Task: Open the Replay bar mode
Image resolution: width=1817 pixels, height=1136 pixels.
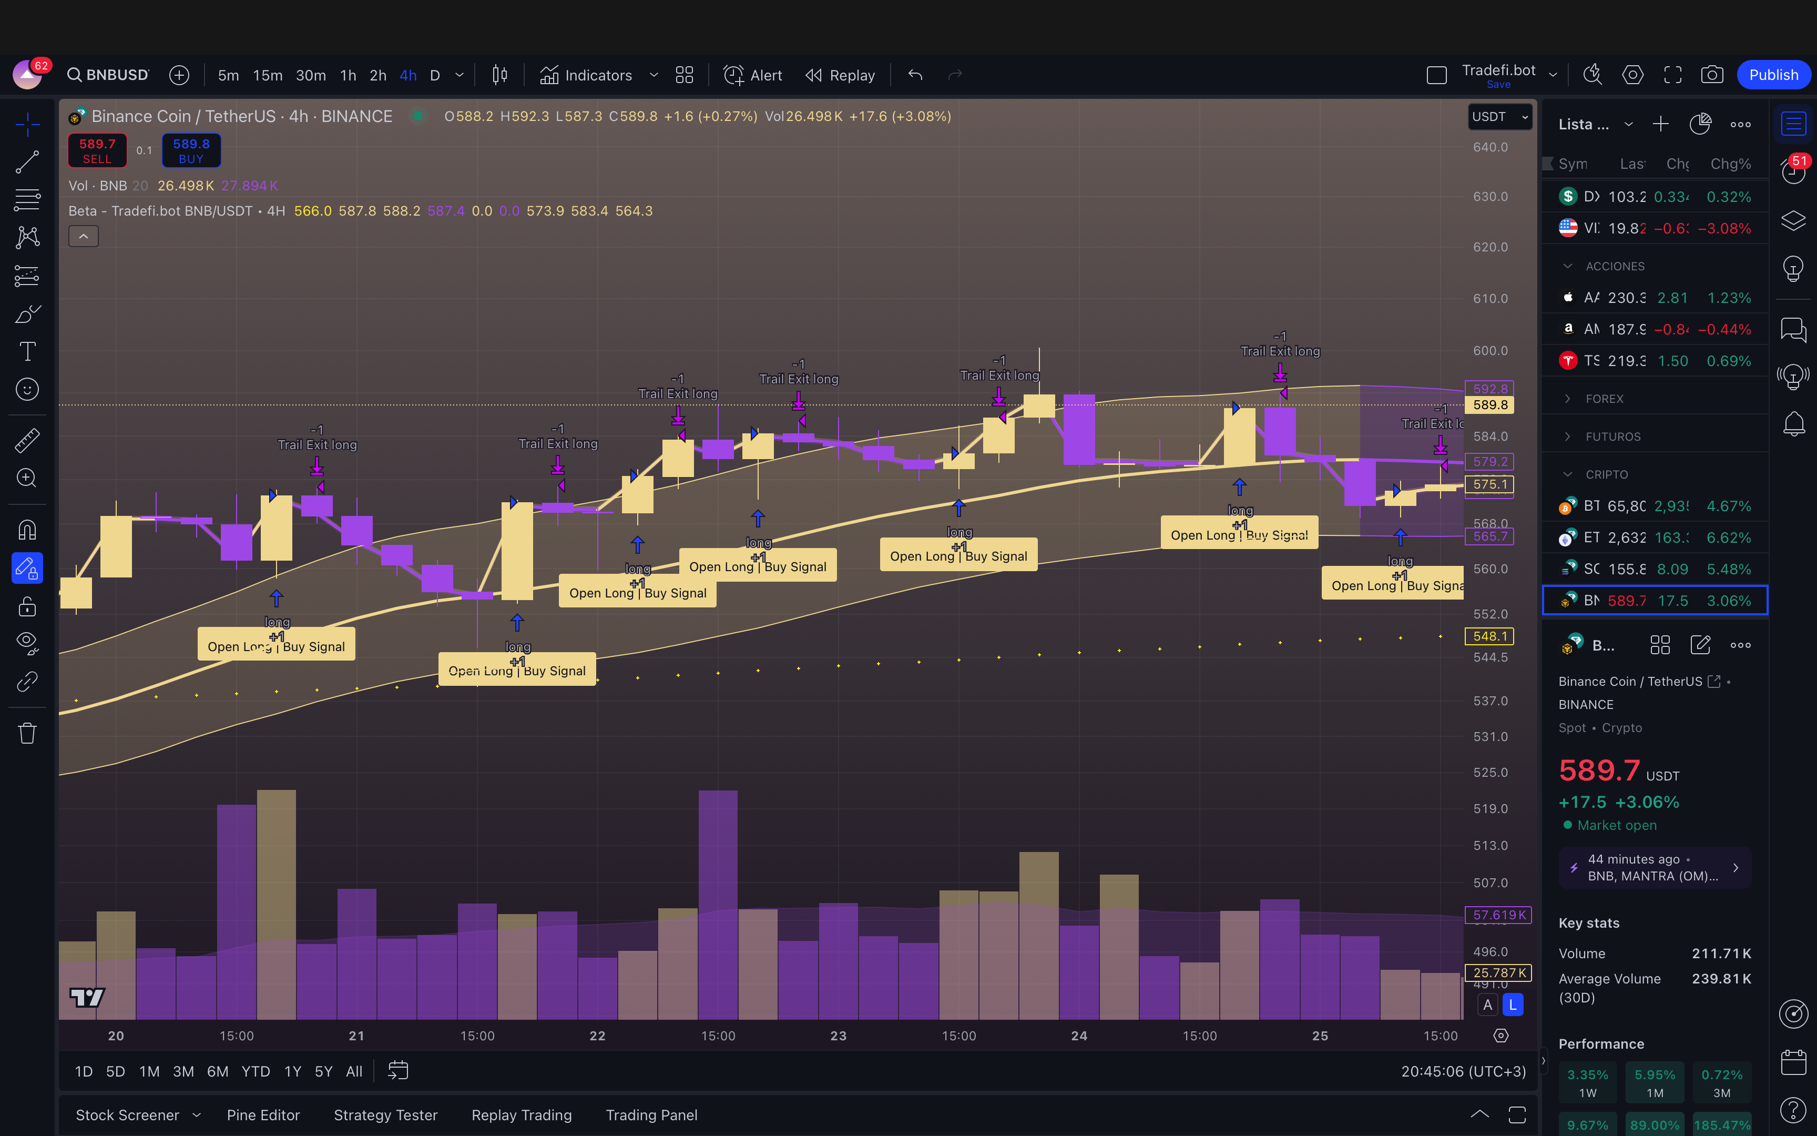Action: click(x=840, y=75)
